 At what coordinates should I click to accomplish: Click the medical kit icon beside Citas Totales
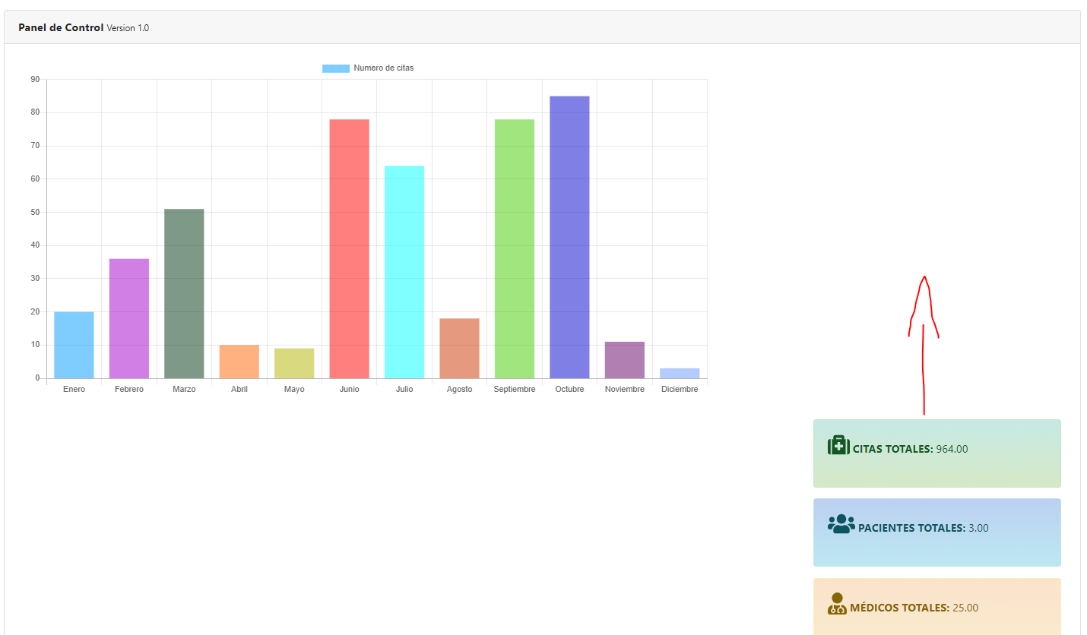(838, 446)
